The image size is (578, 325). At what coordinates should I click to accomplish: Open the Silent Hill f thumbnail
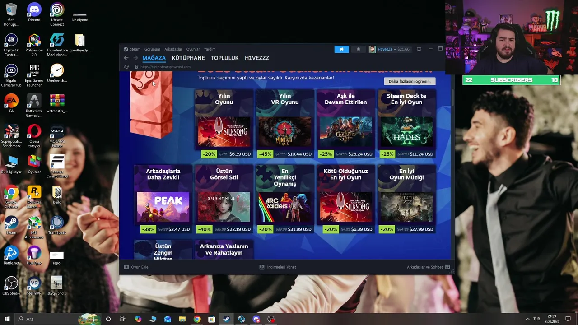(224, 207)
